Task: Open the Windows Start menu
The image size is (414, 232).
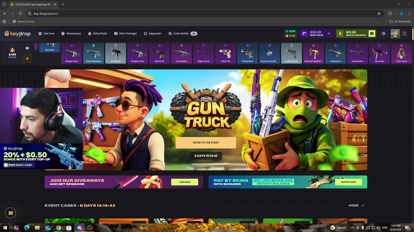Action: (5, 228)
